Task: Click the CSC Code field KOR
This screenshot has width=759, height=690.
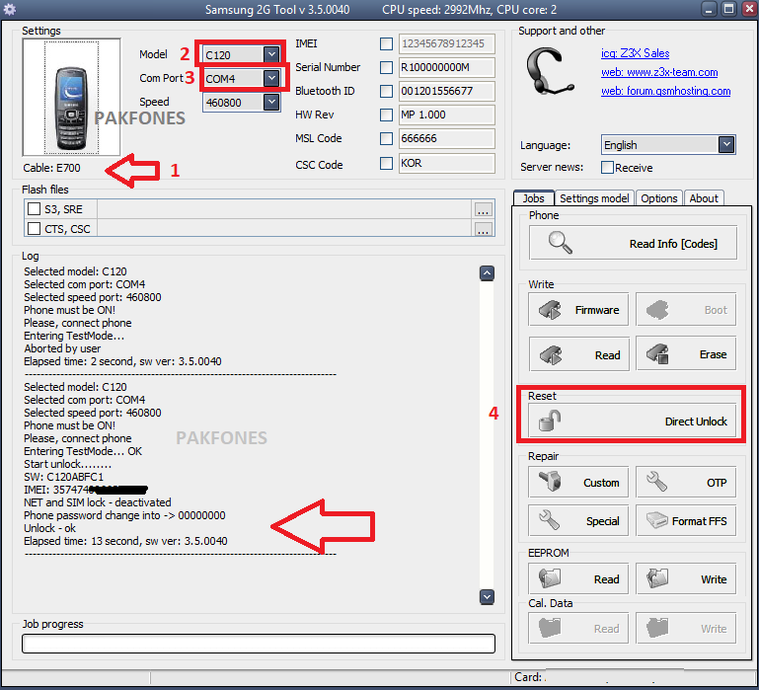Action: coord(446,163)
